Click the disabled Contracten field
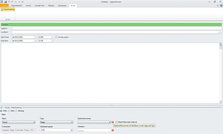This screenshot has width=223, height=134. 19,130
